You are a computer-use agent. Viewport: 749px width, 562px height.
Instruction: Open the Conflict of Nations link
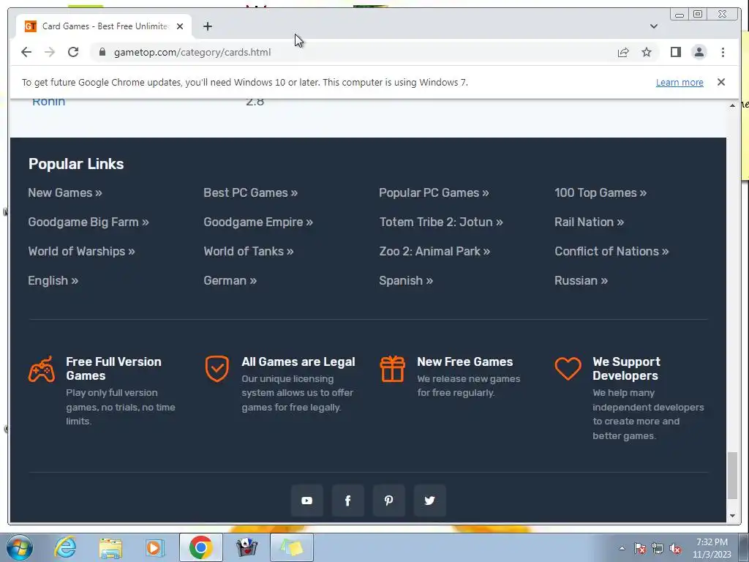pos(611,252)
